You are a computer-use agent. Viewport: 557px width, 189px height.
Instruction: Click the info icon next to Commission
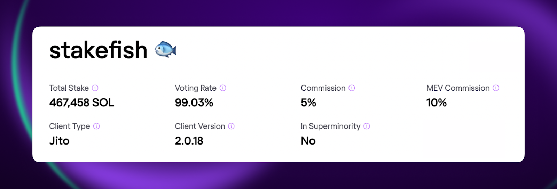coord(352,88)
